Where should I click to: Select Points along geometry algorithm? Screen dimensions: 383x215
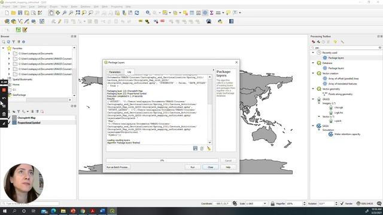pos(341,94)
